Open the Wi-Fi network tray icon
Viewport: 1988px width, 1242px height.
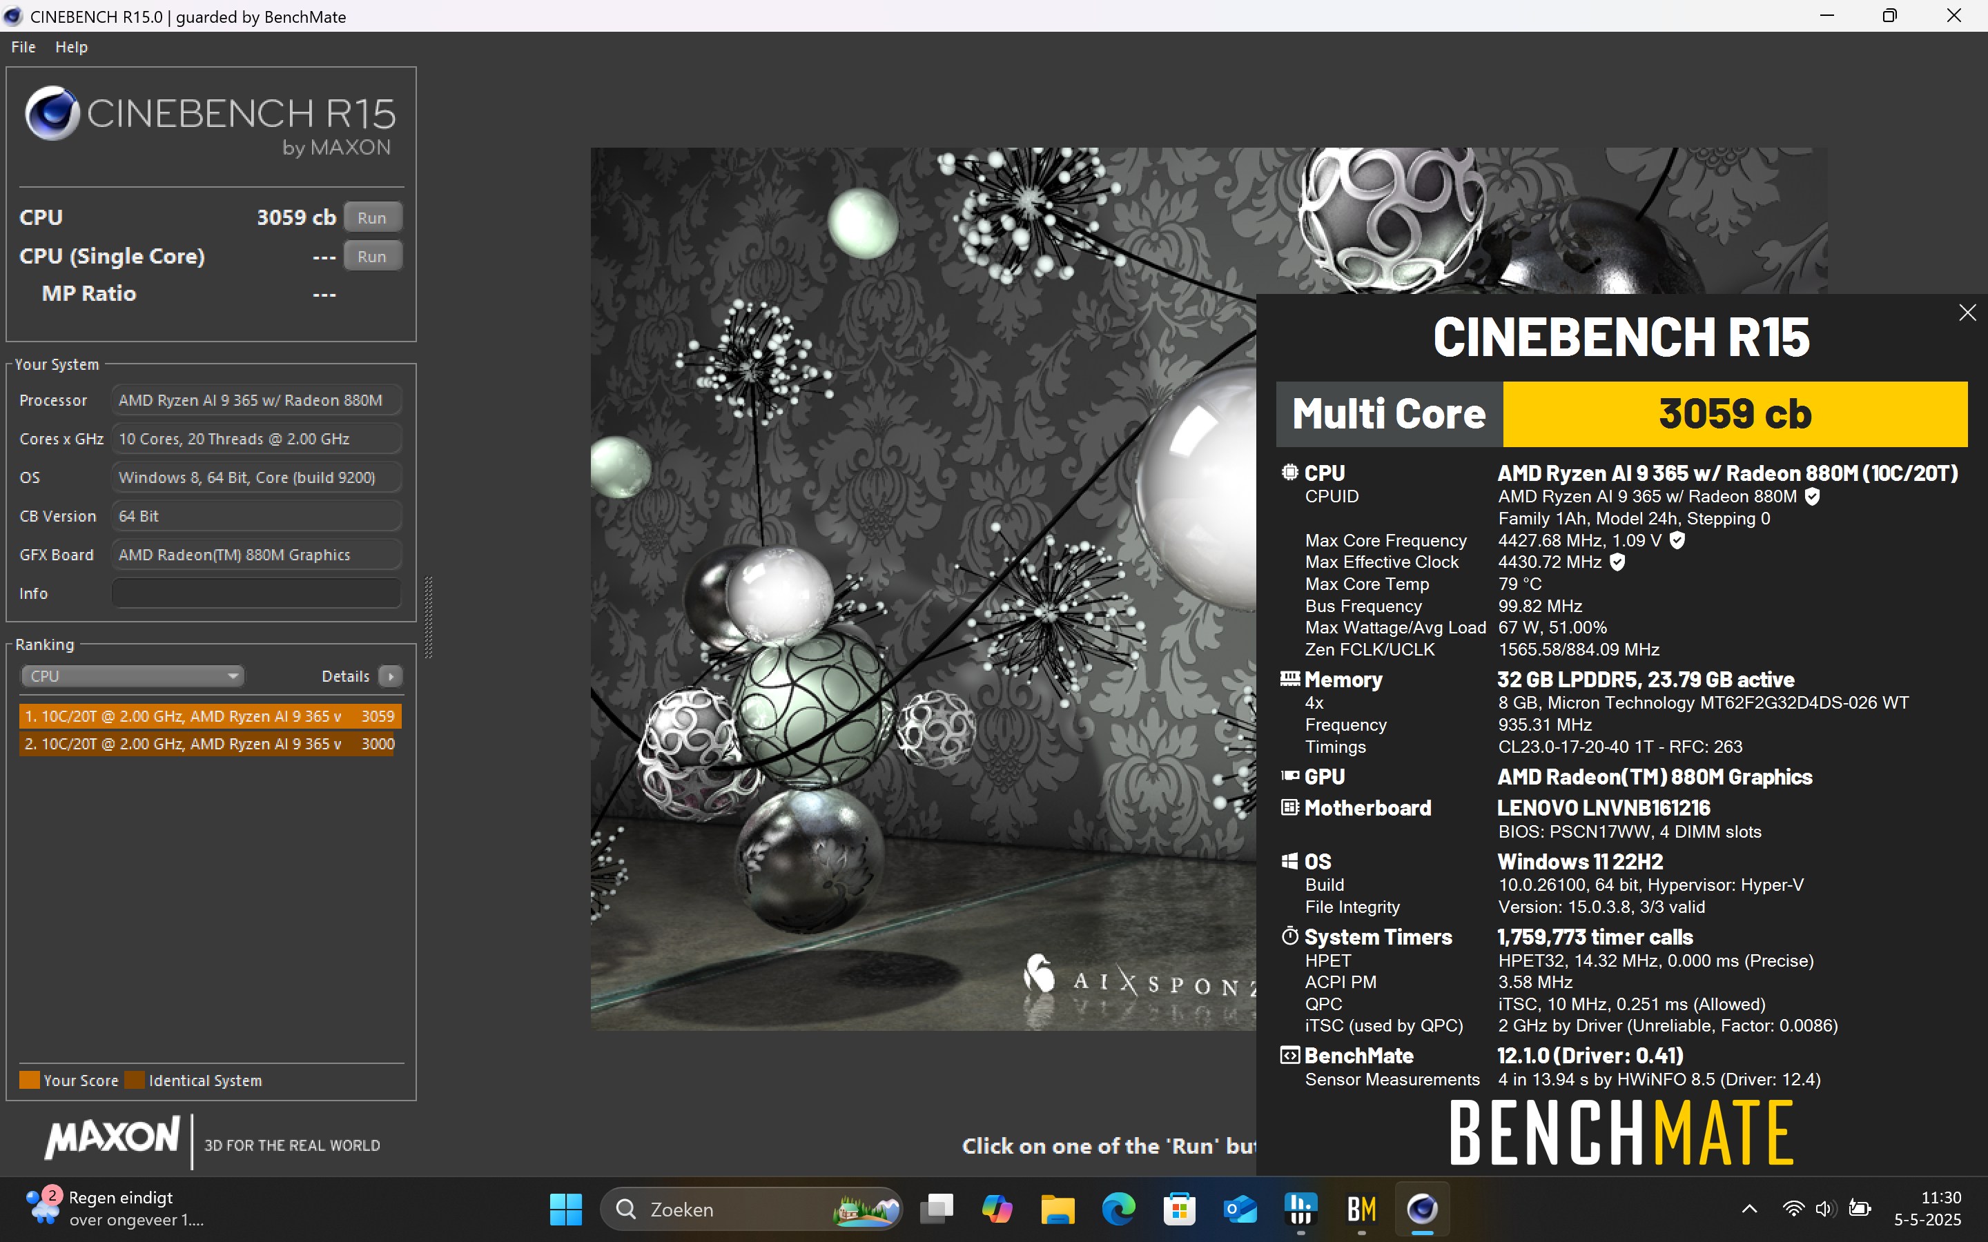click(1794, 1208)
